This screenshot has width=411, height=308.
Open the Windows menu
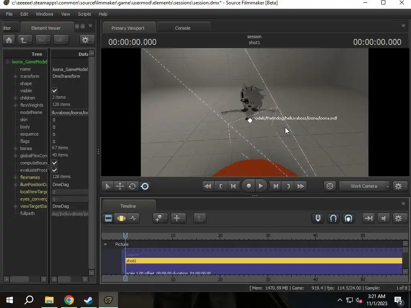click(x=44, y=14)
